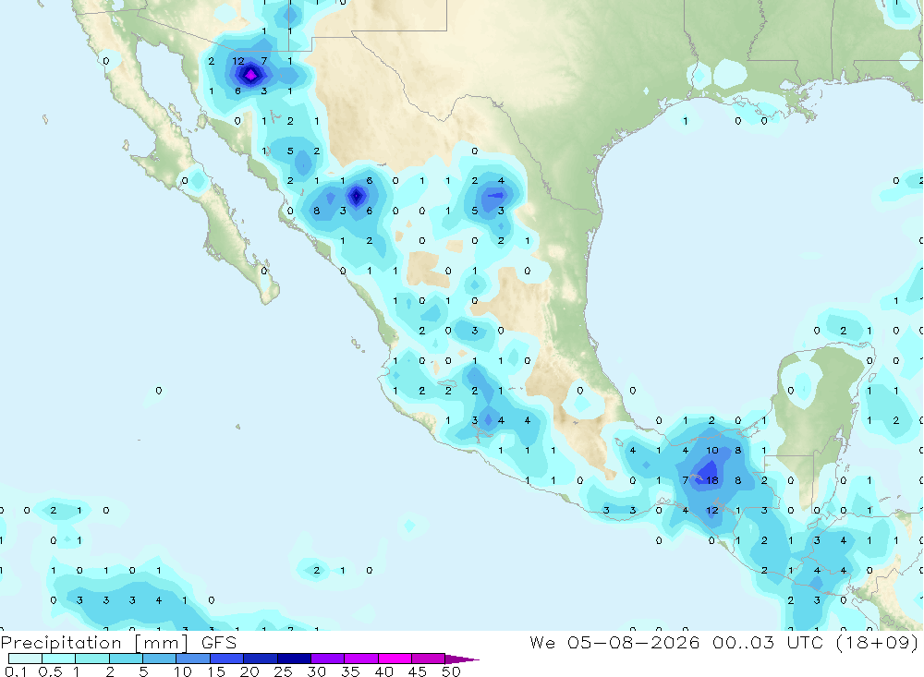Screen dimensions: 924x677
Task: Click the 40–45 mm magenta legend swatch
Action: pyautogui.click(x=395, y=659)
